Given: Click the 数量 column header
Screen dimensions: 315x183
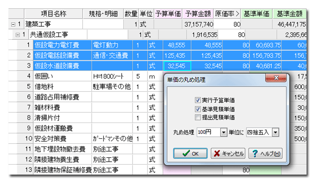Looking at the screenshot, I should (x=131, y=13).
